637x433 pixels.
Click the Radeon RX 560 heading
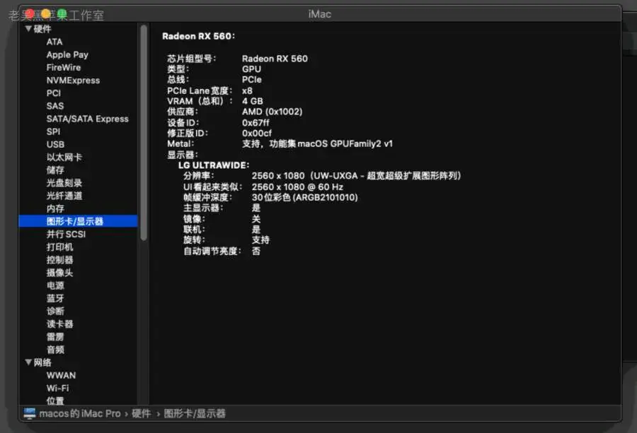click(x=199, y=36)
